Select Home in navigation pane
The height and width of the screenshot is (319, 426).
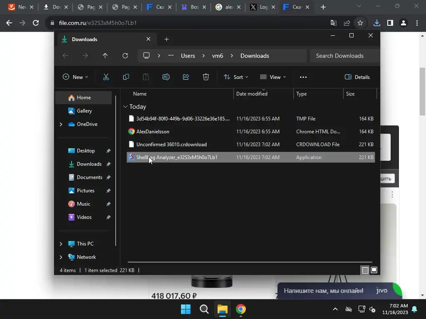[x=83, y=98]
